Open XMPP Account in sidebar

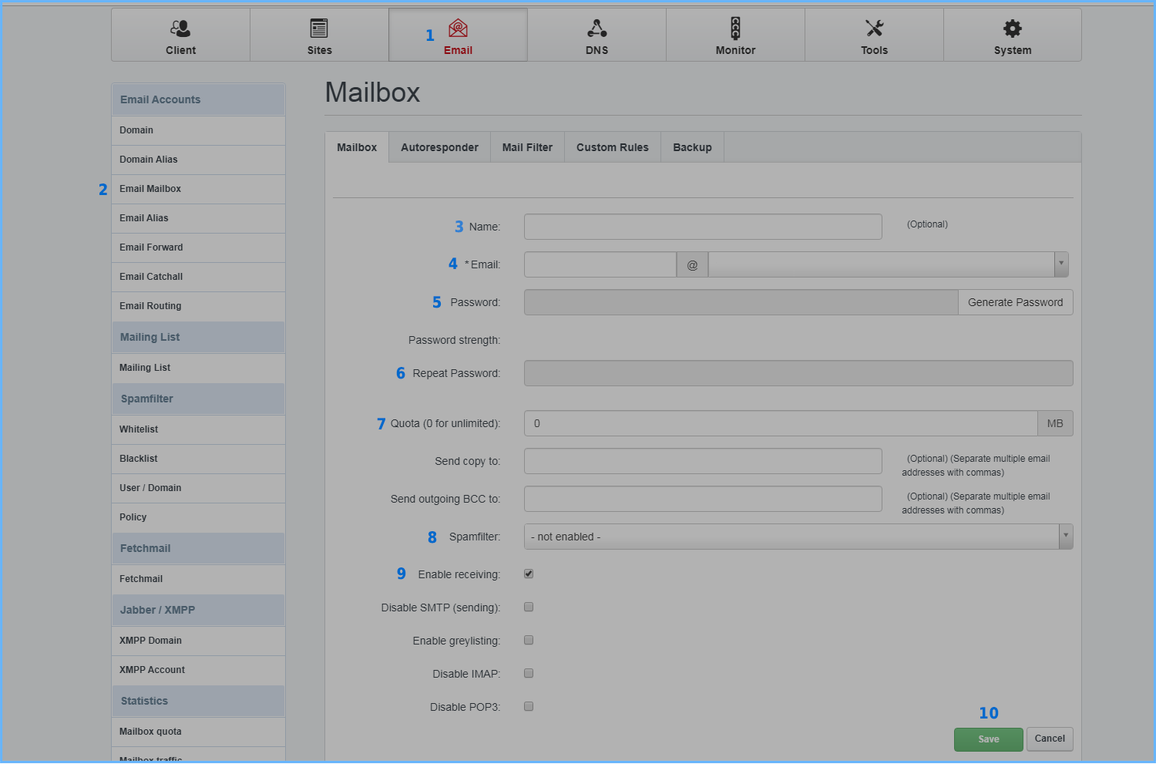pyautogui.click(x=198, y=670)
